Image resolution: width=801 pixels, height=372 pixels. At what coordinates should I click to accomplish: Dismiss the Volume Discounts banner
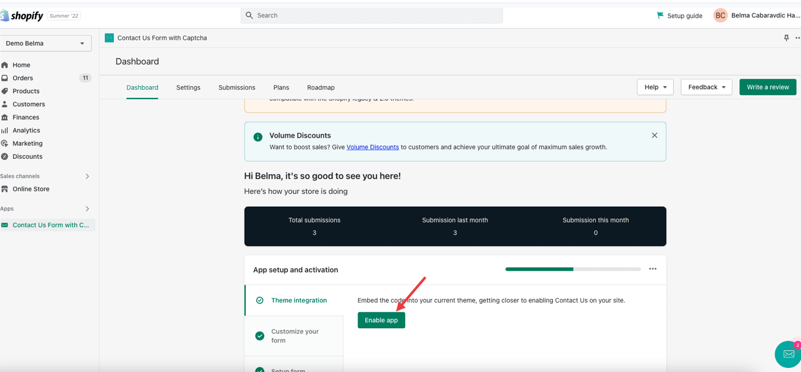coord(654,135)
